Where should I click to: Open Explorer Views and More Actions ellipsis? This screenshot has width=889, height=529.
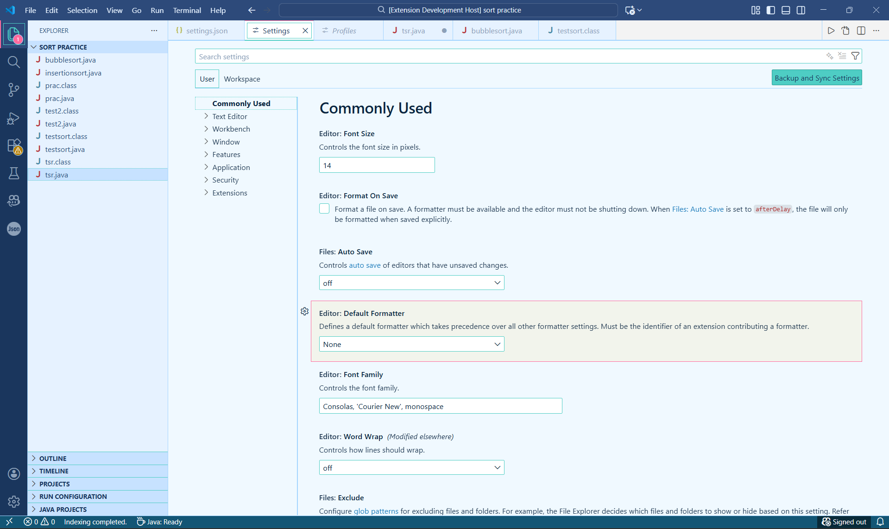pos(154,31)
